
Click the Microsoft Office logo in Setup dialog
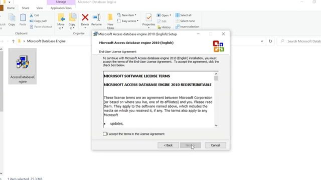219,46
